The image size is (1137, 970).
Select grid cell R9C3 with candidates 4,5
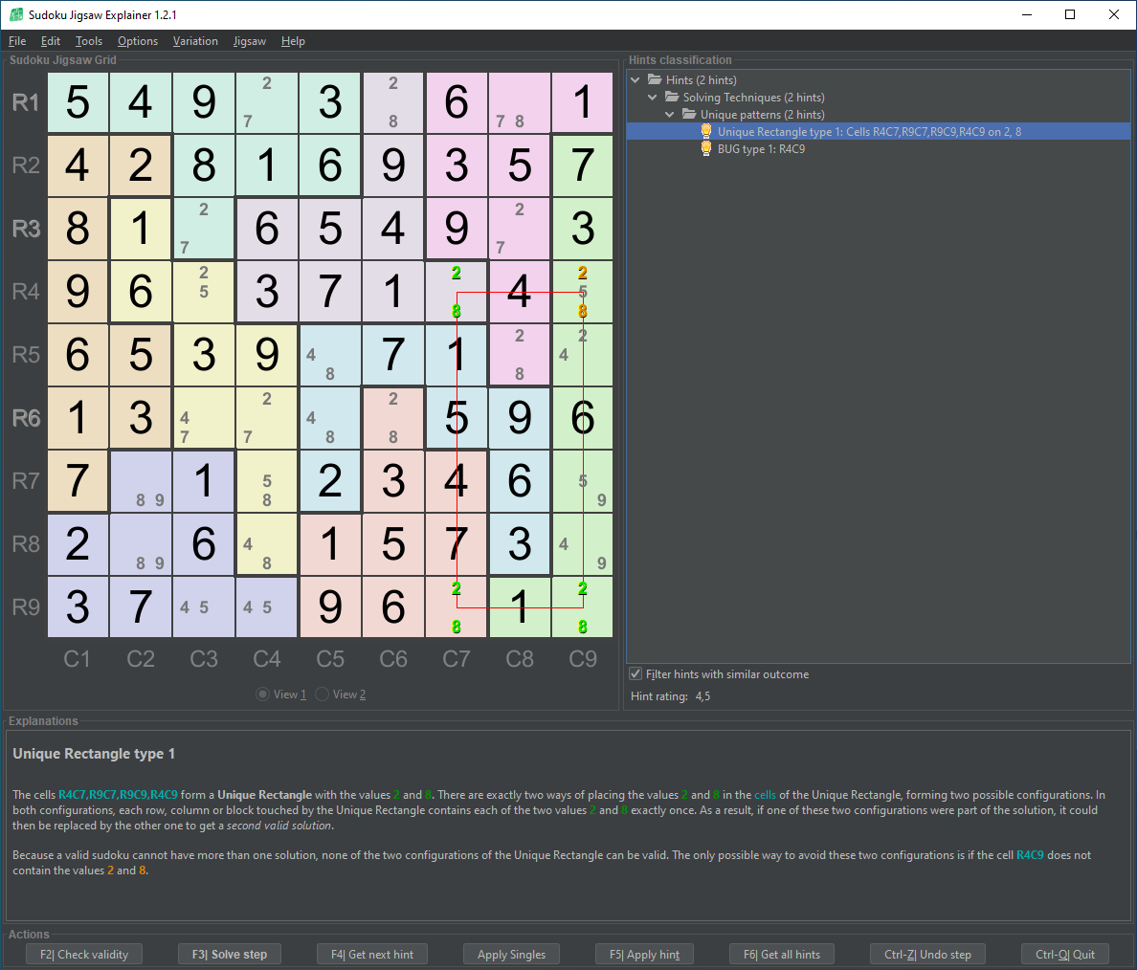pos(204,606)
